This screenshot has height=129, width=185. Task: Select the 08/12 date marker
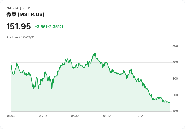point(107,116)
